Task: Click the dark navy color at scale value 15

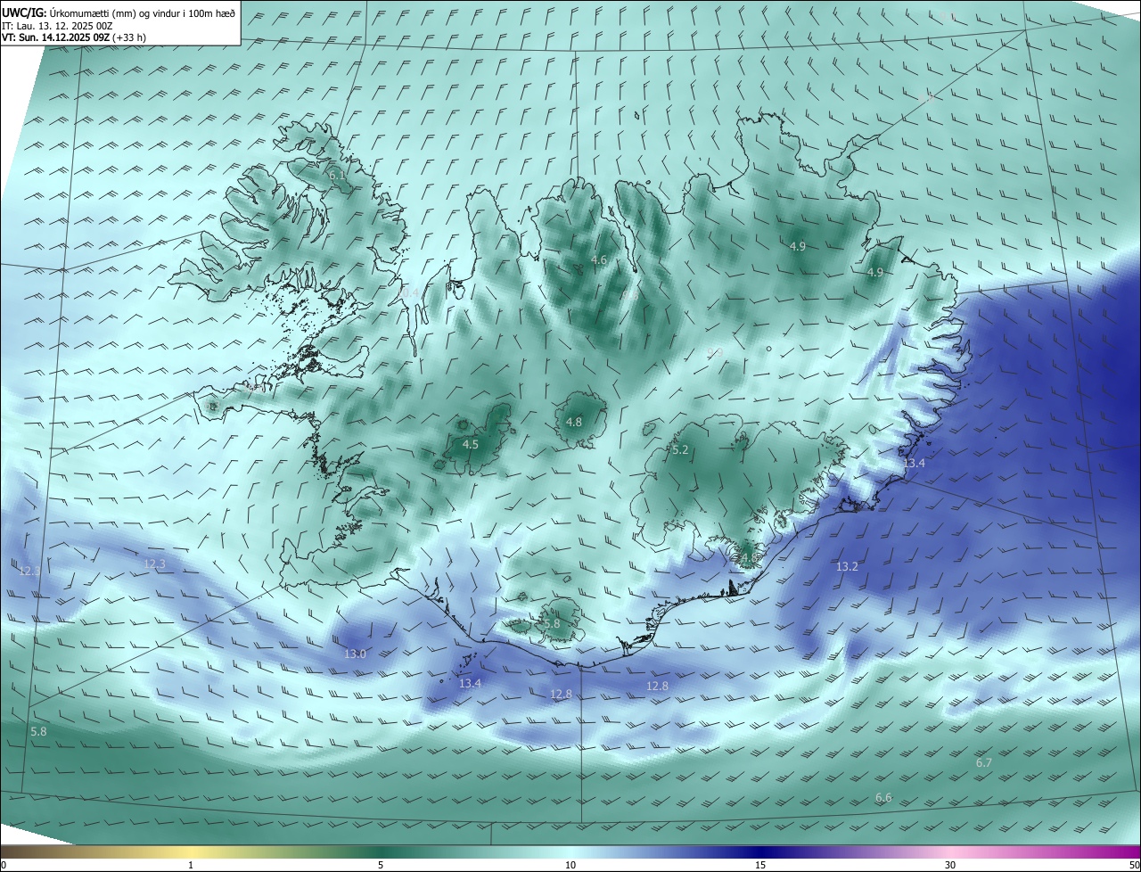Action: [x=760, y=852]
